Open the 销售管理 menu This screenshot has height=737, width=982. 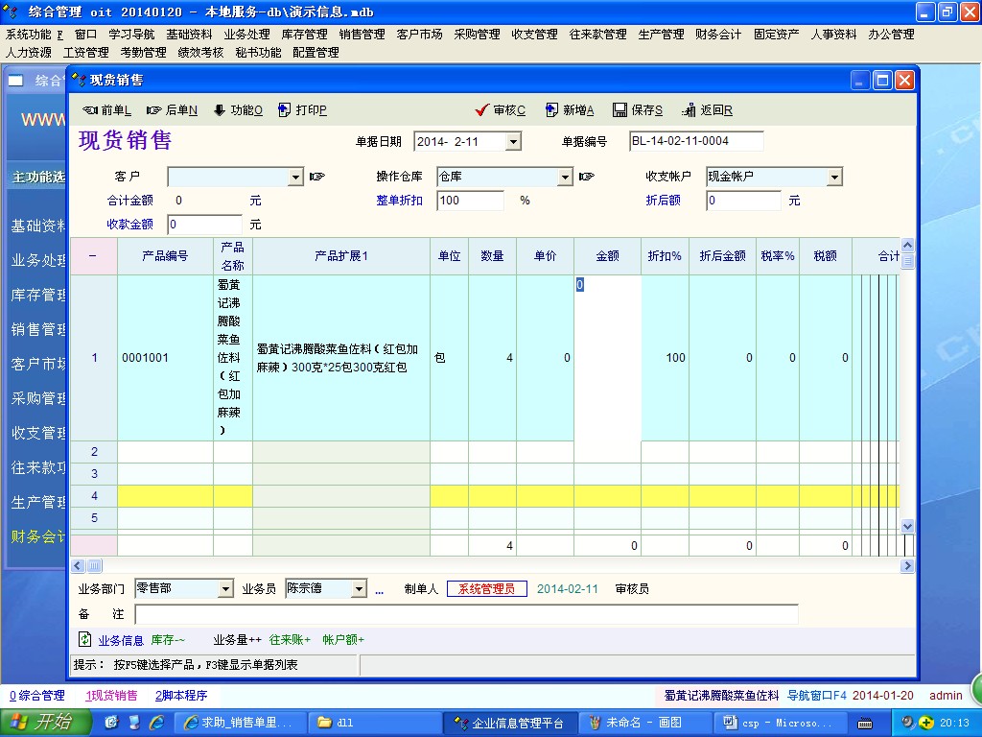[x=362, y=35]
